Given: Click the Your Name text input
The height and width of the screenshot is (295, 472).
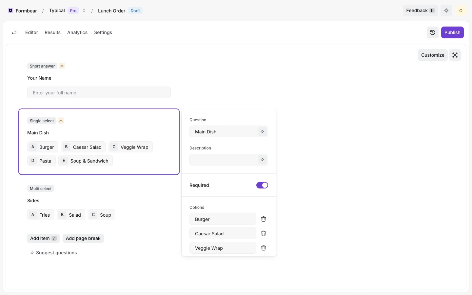Looking at the screenshot, I should tap(99, 92).
